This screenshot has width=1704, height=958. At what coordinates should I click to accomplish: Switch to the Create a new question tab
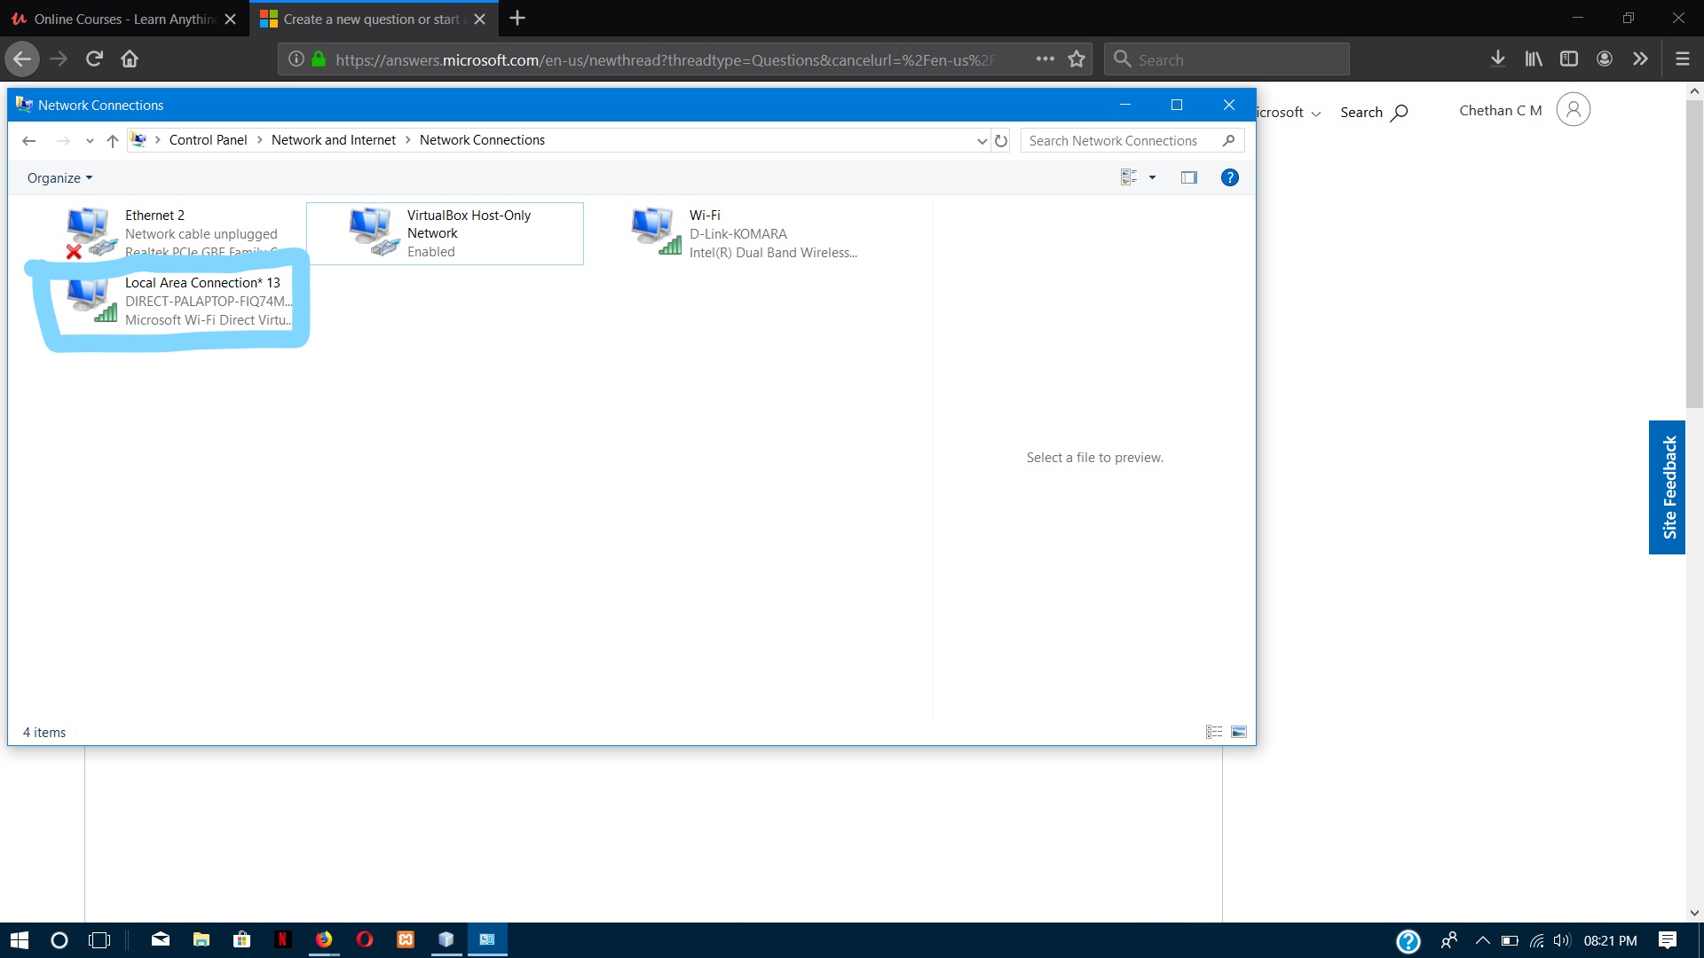point(373,19)
